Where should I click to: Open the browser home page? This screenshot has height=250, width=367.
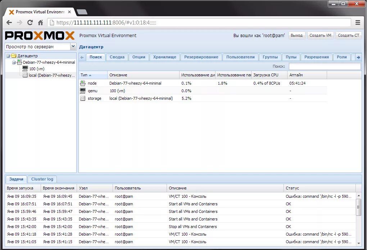[41, 22]
